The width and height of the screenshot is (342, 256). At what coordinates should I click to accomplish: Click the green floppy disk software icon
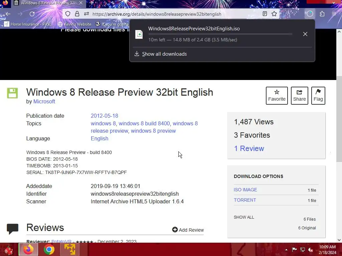(12, 93)
